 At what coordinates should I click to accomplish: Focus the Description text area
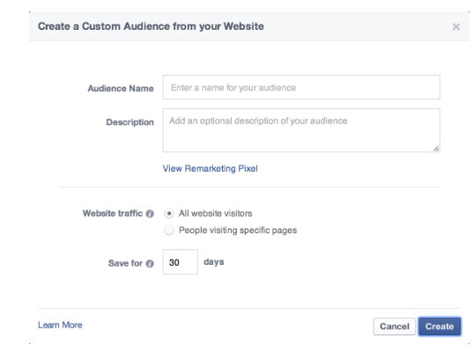point(301,130)
